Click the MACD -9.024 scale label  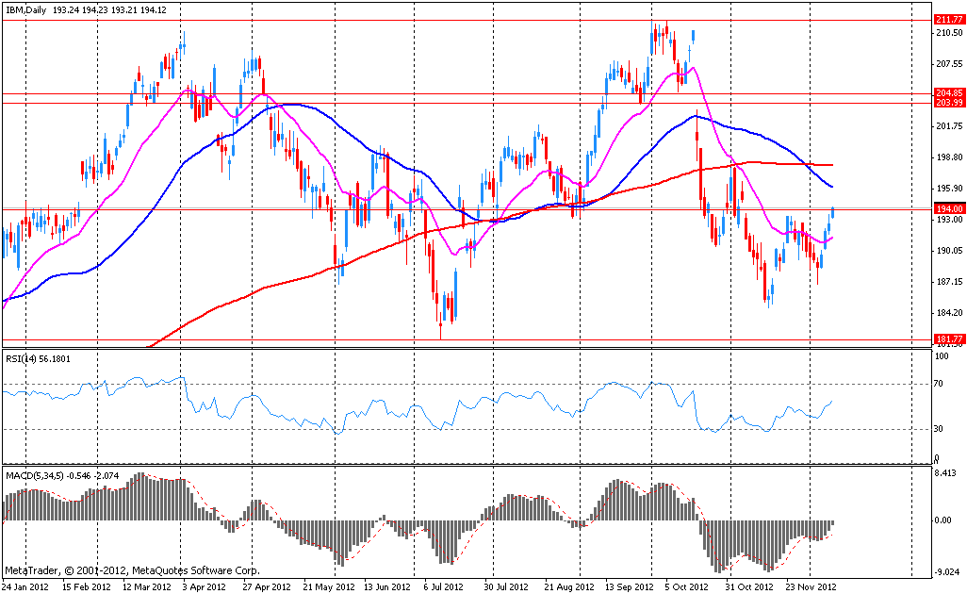pos(946,570)
